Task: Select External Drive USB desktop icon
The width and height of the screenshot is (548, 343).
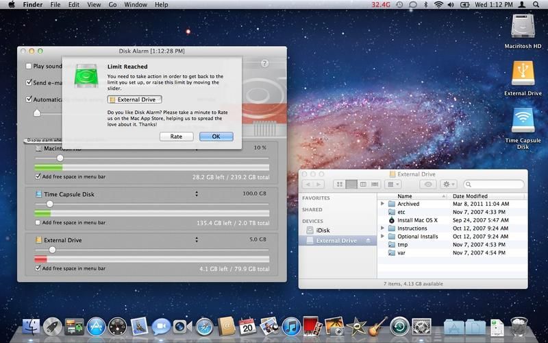Action: pos(523,73)
